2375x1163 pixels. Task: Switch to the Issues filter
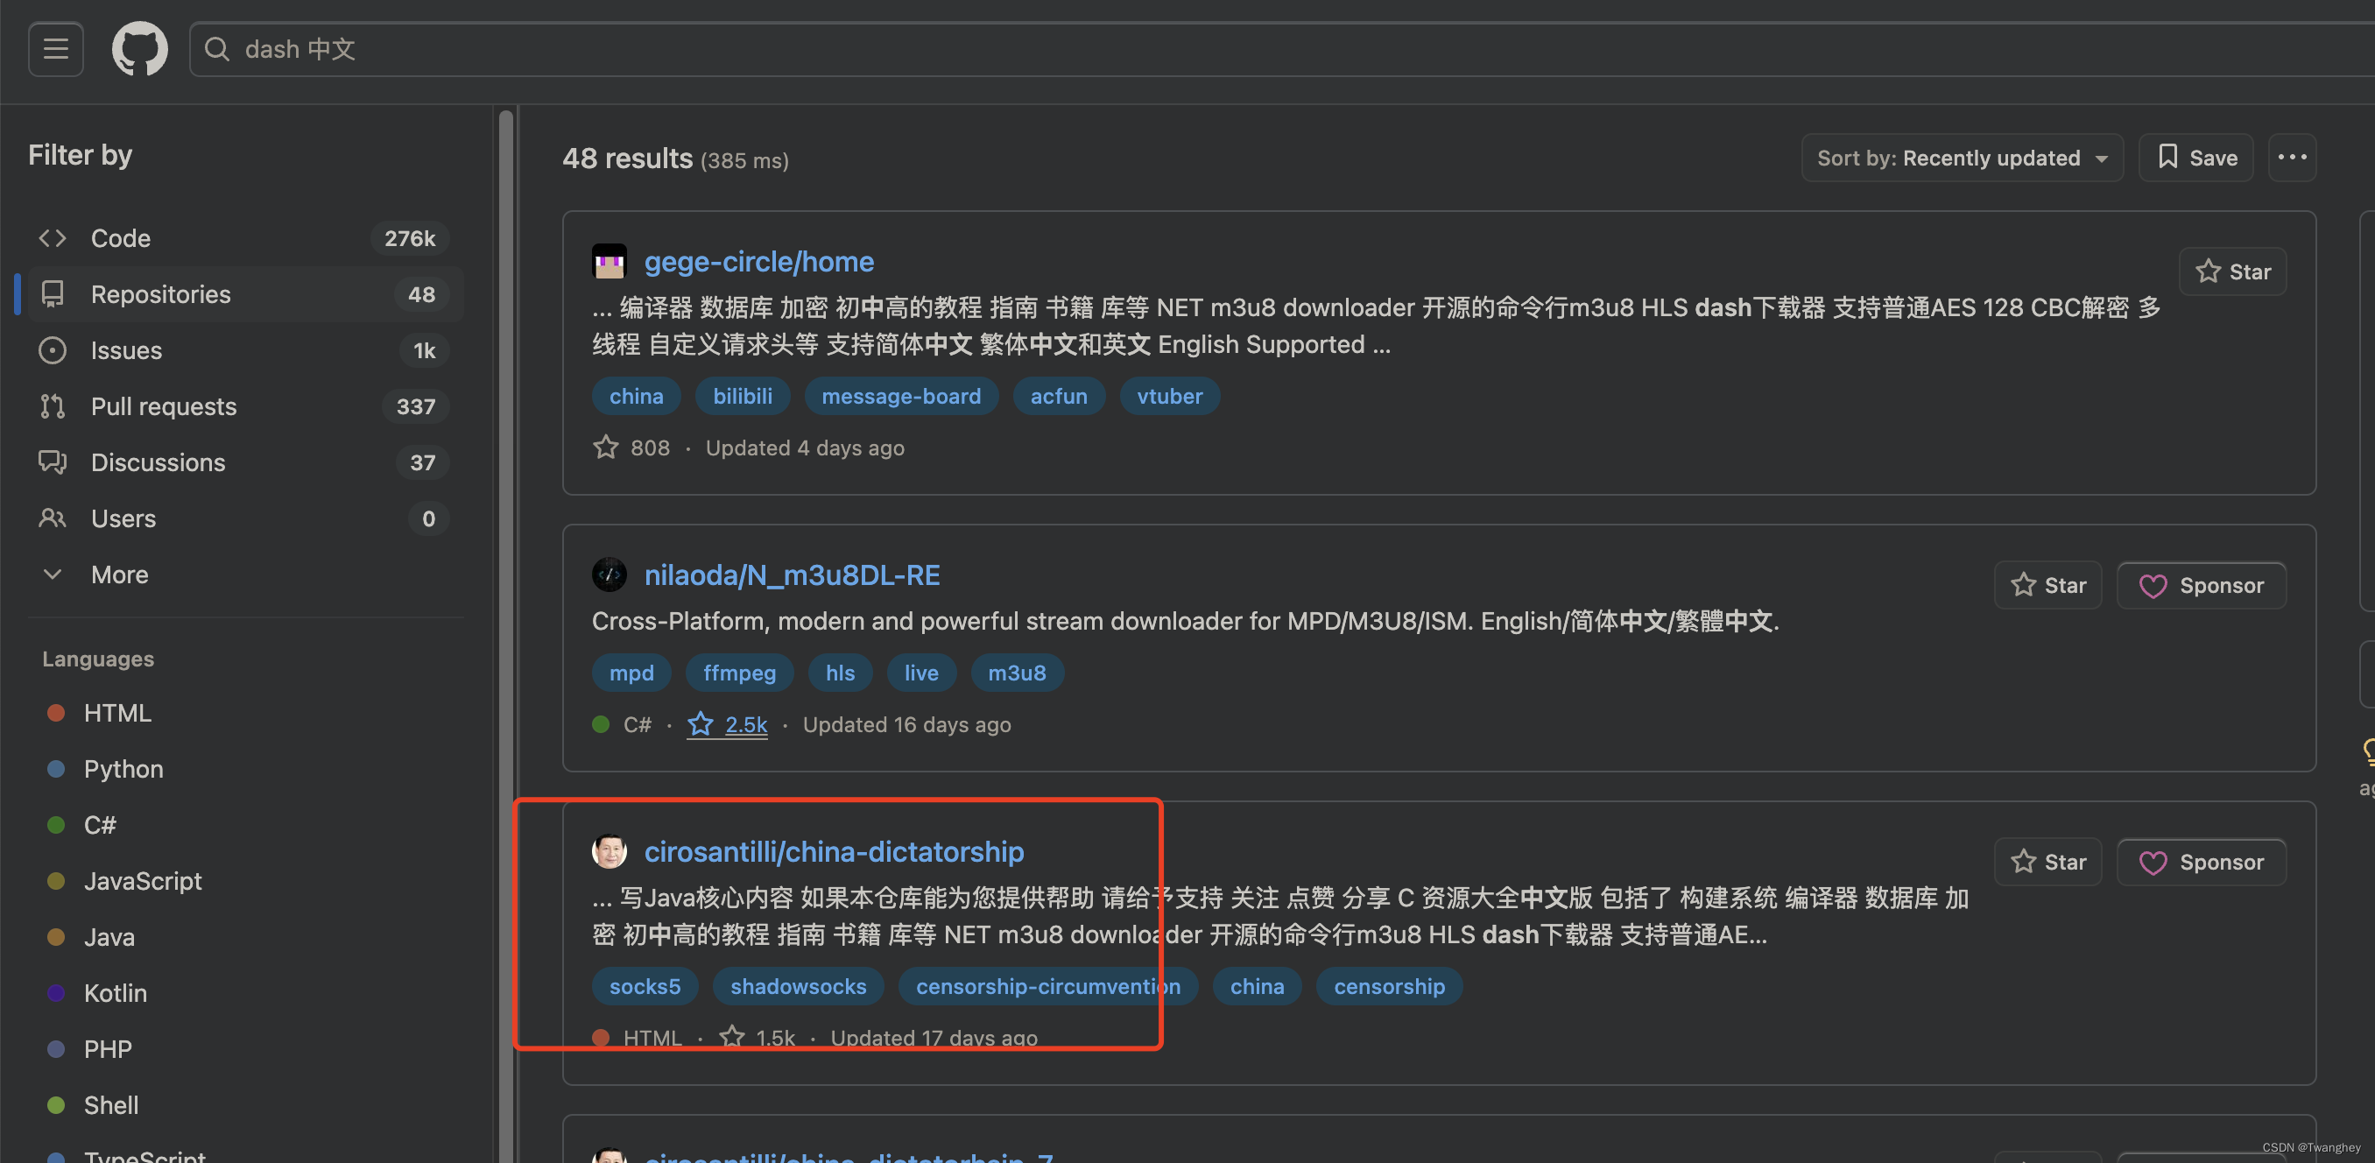tap(245, 350)
